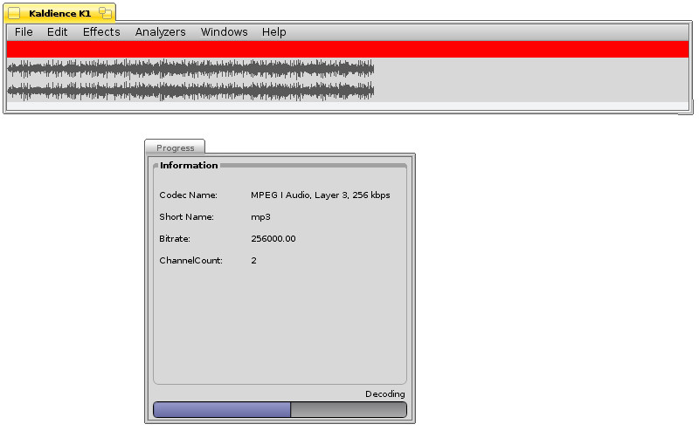
Task: Click the resize grip at window corner
Action: click(687, 108)
